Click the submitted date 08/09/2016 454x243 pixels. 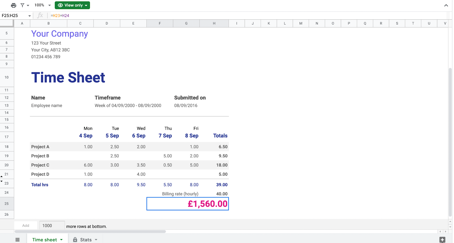186,106
